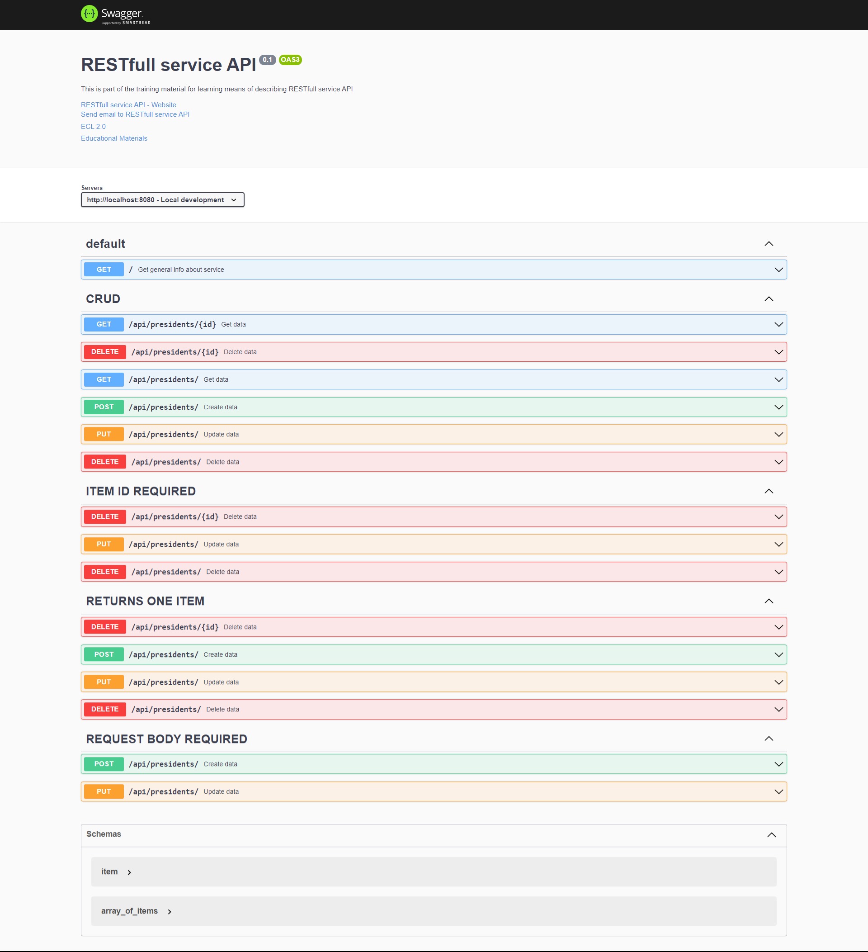
Task: Collapse the default section chevron
Action: 769,244
